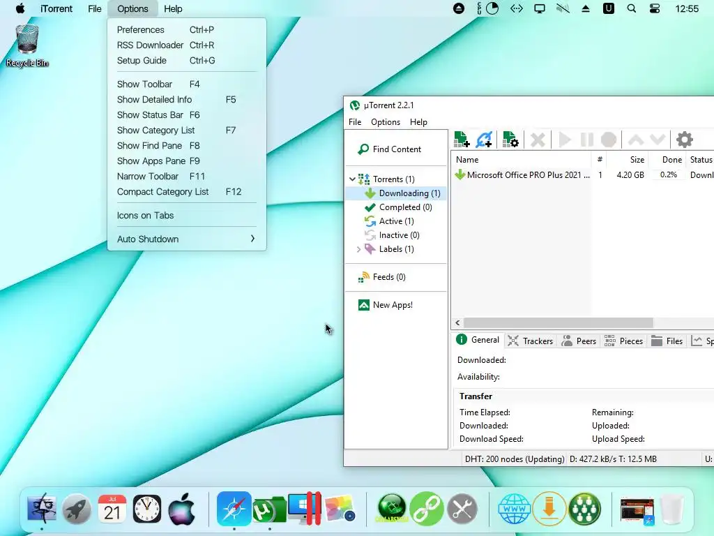Click DHT: 200 nodes status bar entry
This screenshot has width=714, height=536.
[514, 459]
